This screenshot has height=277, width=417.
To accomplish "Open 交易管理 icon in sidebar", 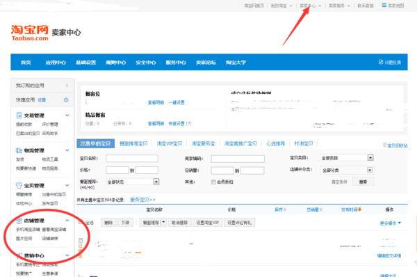I will click(x=19, y=116).
